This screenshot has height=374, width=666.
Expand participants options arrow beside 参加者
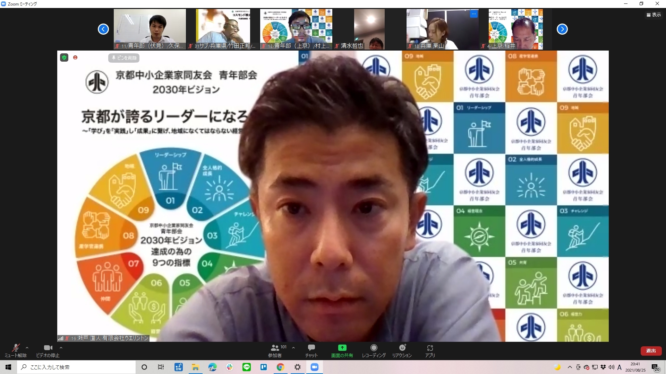click(293, 348)
